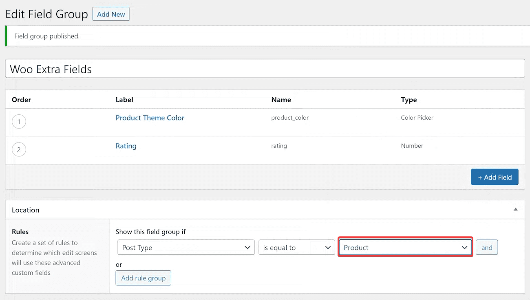The height and width of the screenshot is (300, 530).
Task: Click the Post Type dropdown arrow
Action: [248, 247]
